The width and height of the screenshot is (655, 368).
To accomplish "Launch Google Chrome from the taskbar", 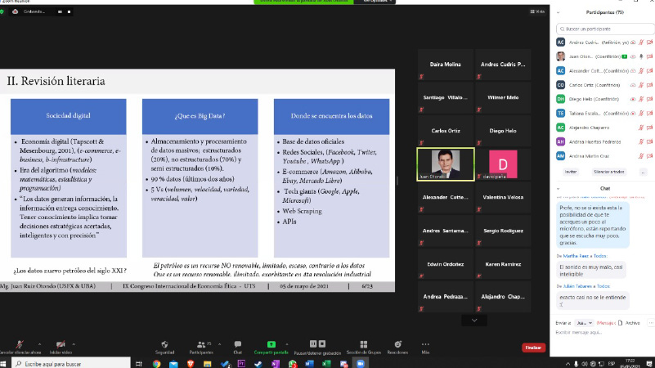I will 156,364.
